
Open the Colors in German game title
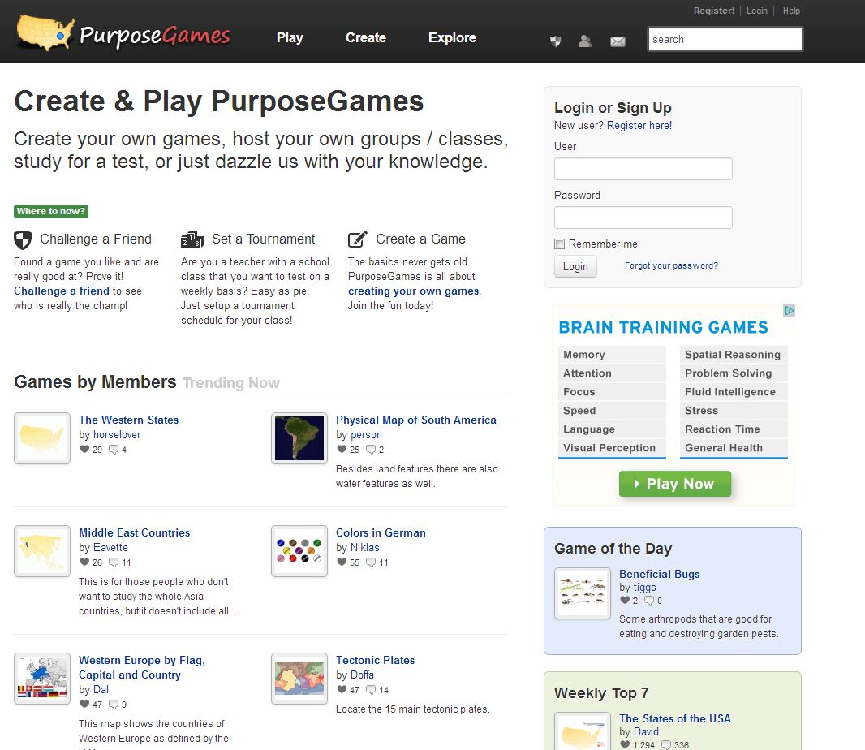pos(381,532)
